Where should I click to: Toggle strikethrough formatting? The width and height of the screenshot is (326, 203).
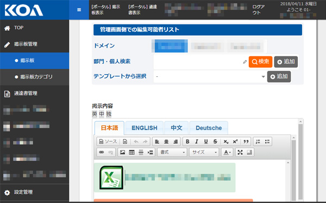coord(215,142)
